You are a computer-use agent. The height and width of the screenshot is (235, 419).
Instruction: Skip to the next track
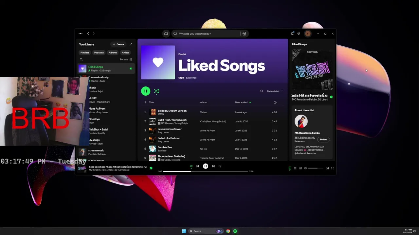coord(213,166)
